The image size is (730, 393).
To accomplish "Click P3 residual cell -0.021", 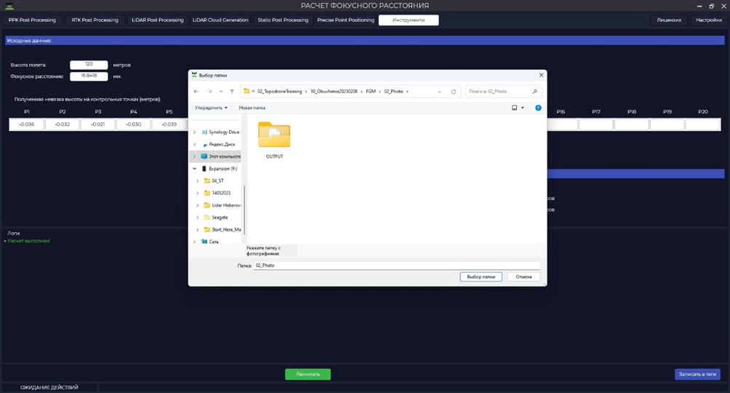I will tap(97, 124).
